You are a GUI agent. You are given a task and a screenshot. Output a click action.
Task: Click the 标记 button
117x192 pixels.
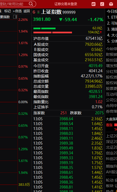(8, 11)
